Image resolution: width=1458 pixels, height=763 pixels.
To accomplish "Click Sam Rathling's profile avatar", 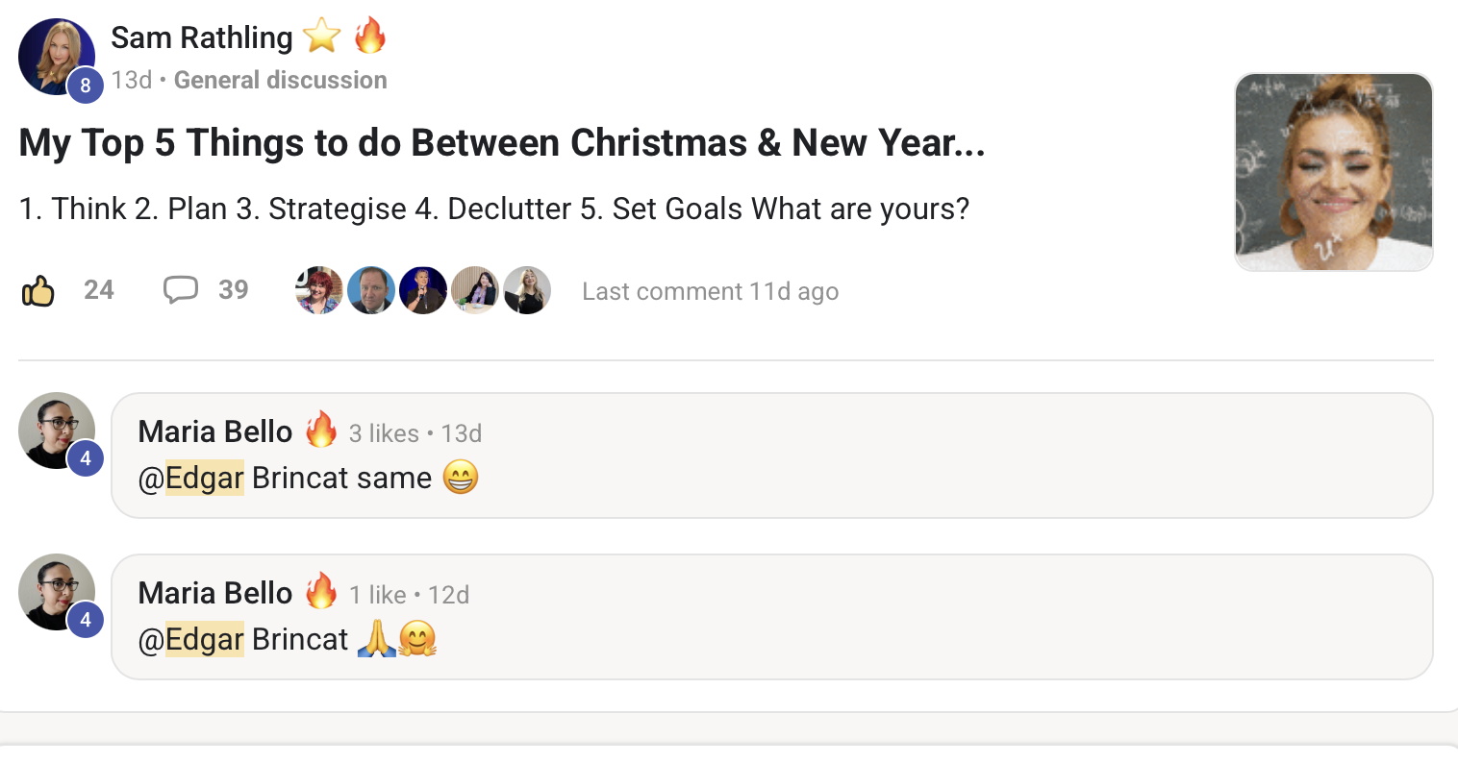I will (57, 57).
